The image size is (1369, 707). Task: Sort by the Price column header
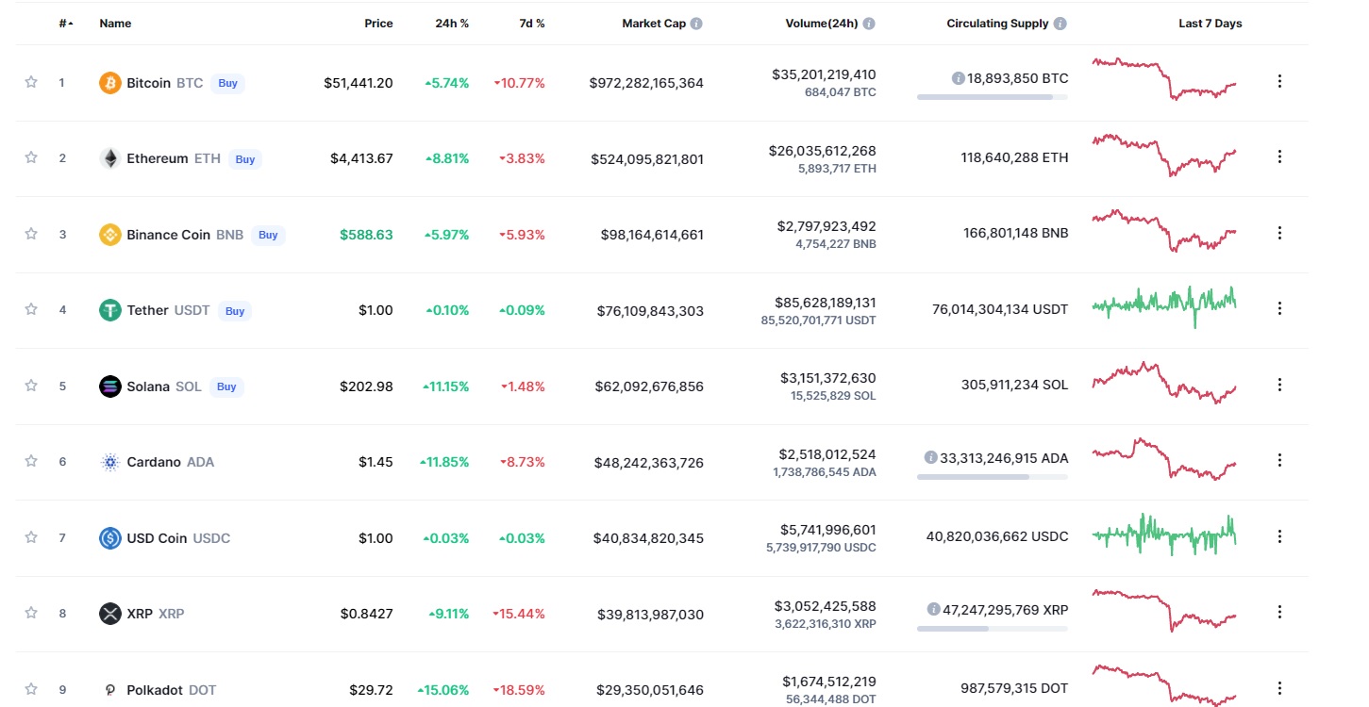point(378,24)
